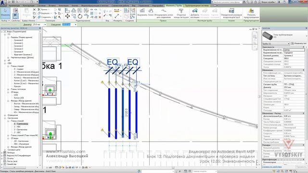Open the Annotate (Аннотации) ribbon tab
The image size is (308, 173).
[64, 6]
